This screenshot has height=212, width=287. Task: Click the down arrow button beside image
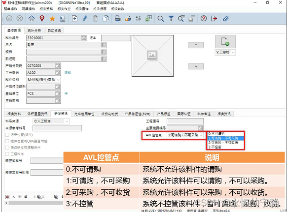click(196, 66)
